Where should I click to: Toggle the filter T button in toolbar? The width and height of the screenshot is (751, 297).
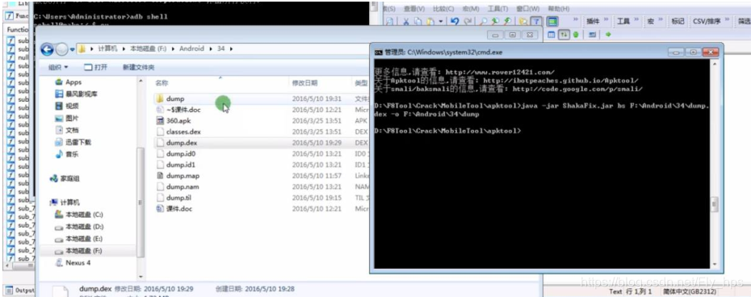537,22
